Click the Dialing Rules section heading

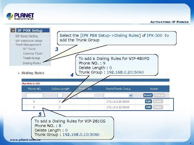click(x=33, y=73)
